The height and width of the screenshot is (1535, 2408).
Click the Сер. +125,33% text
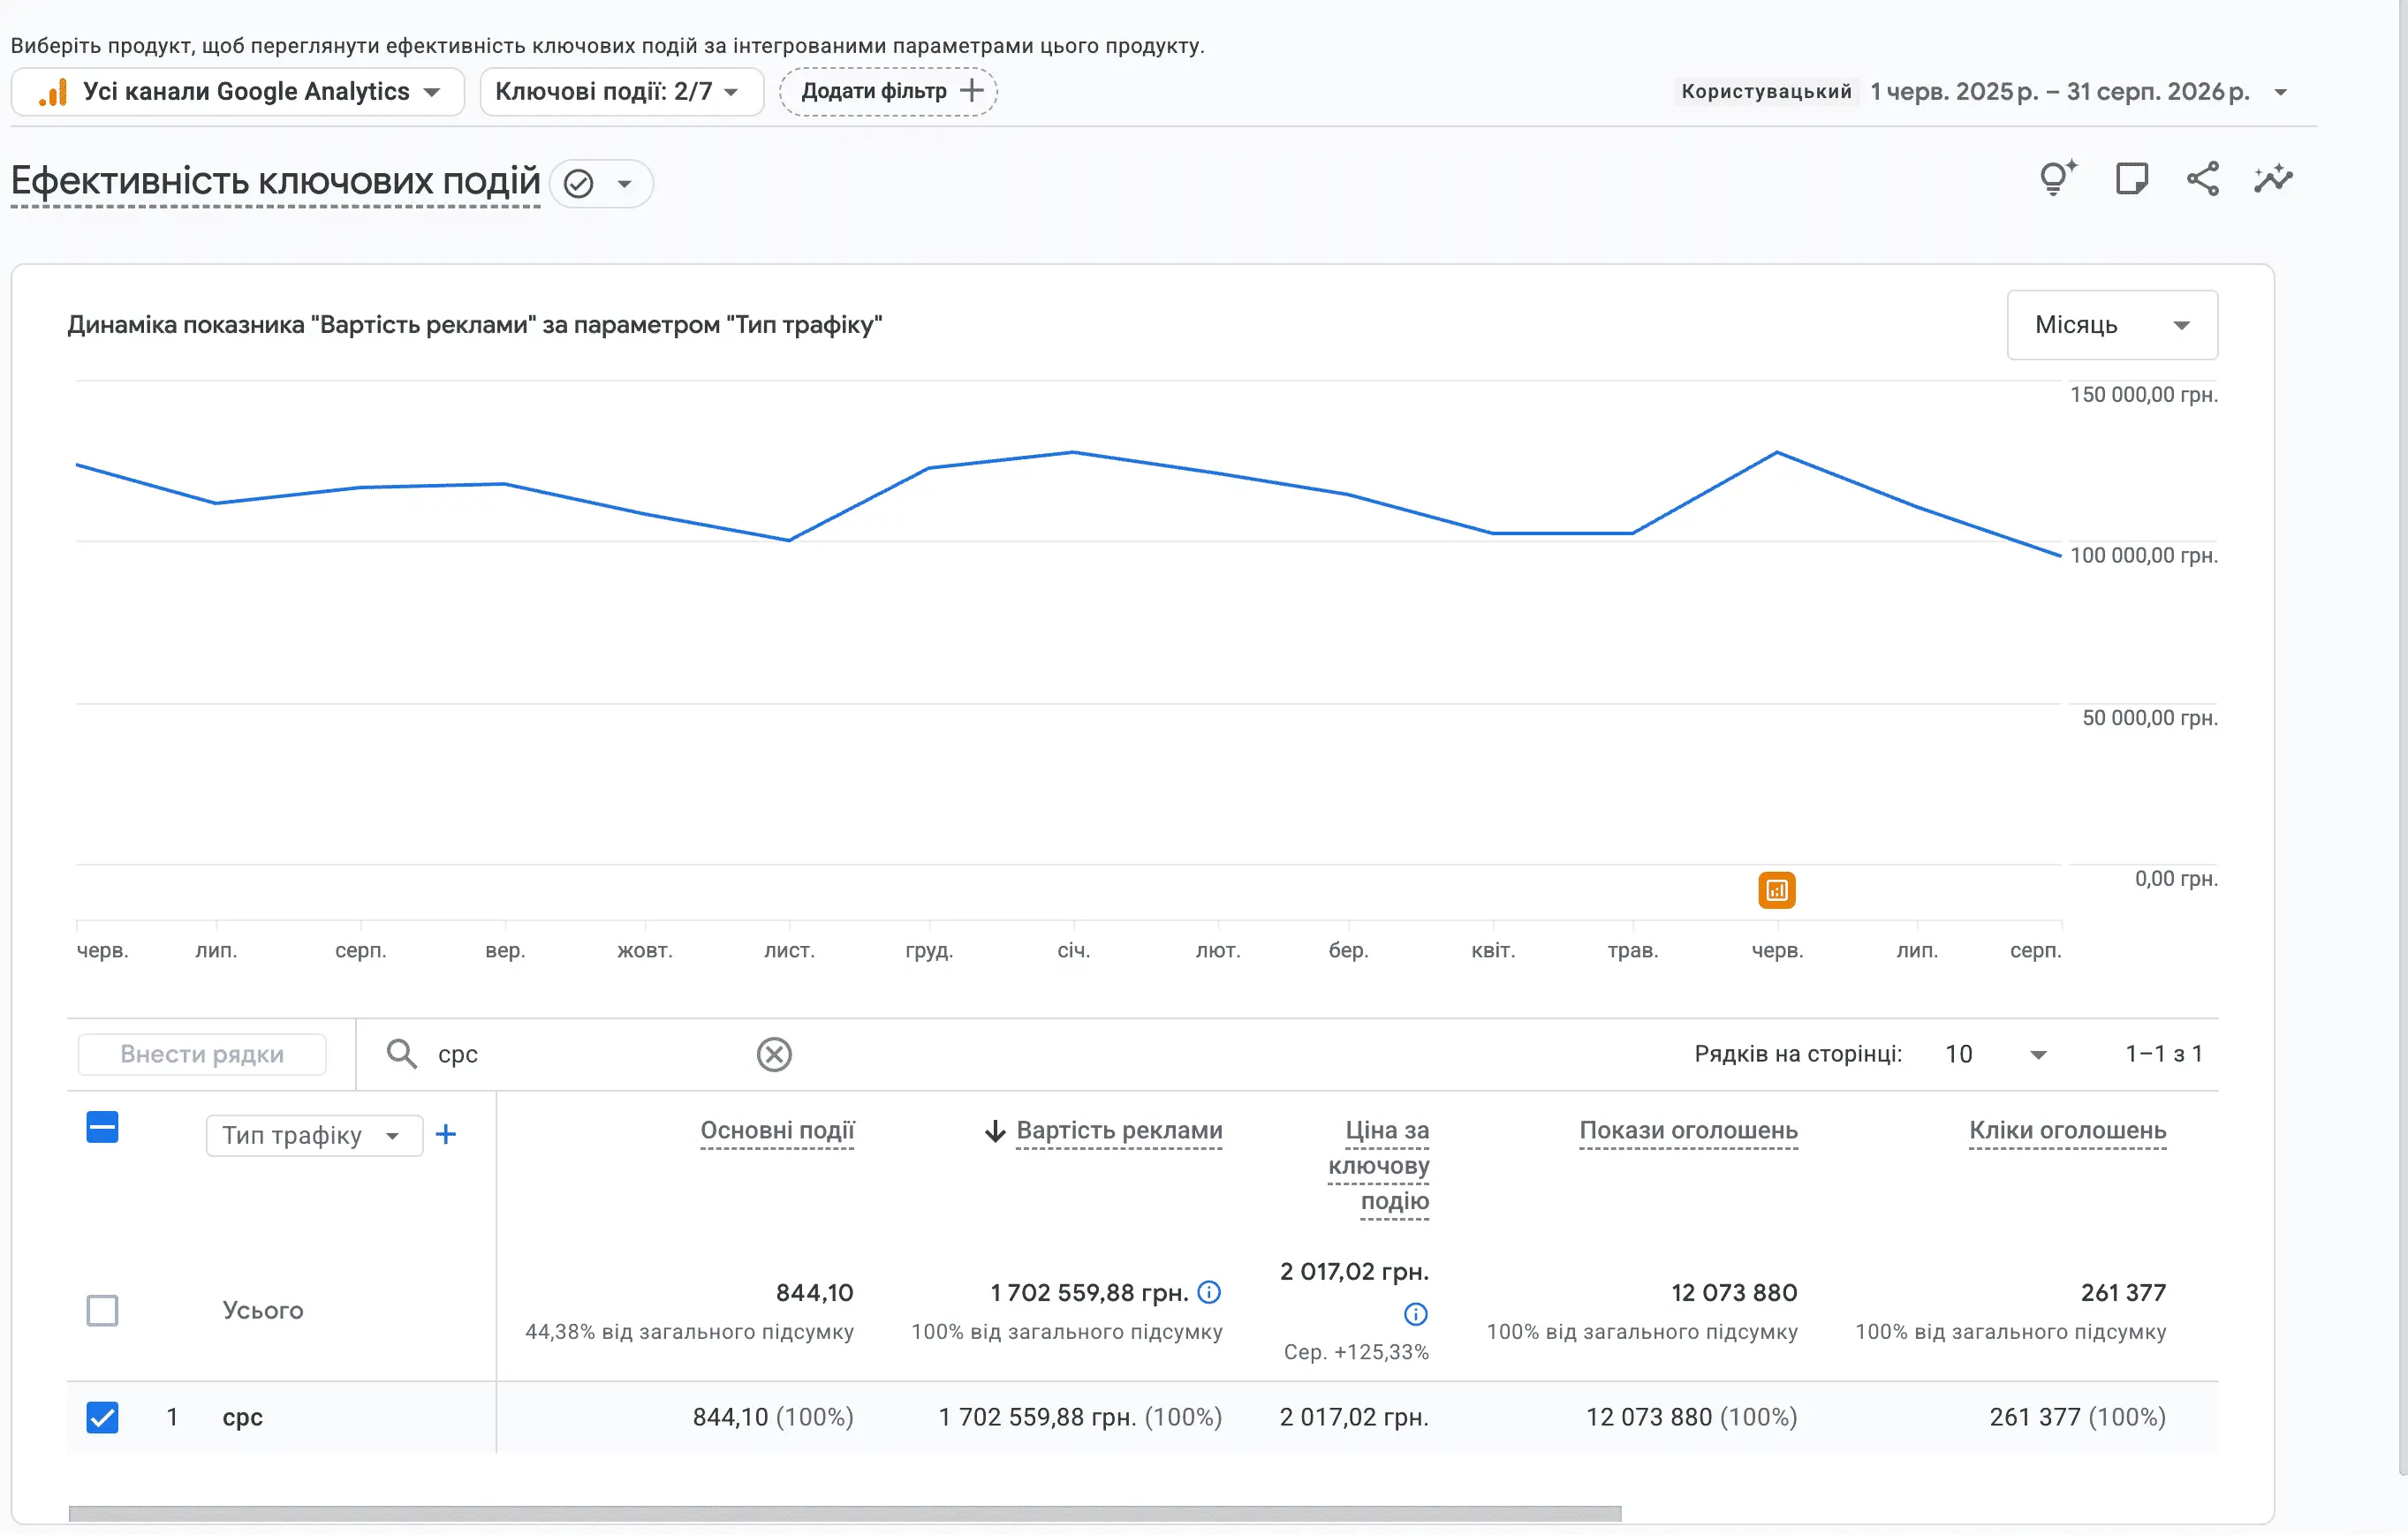click(1356, 1352)
